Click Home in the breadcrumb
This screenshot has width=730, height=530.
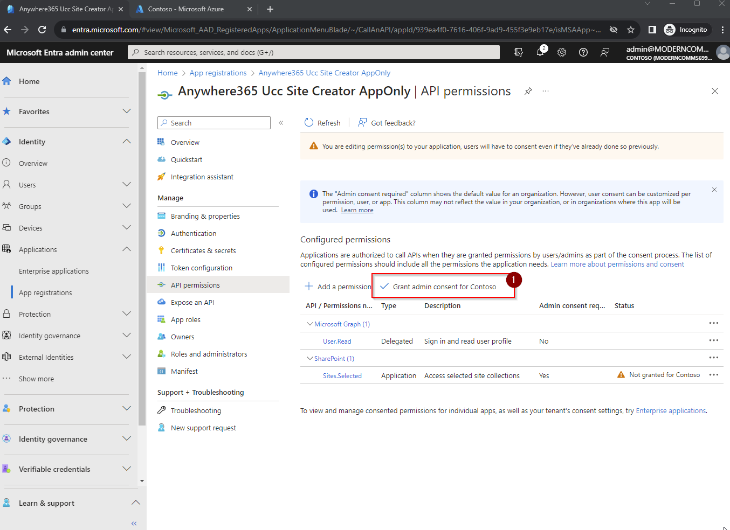click(168, 73)
